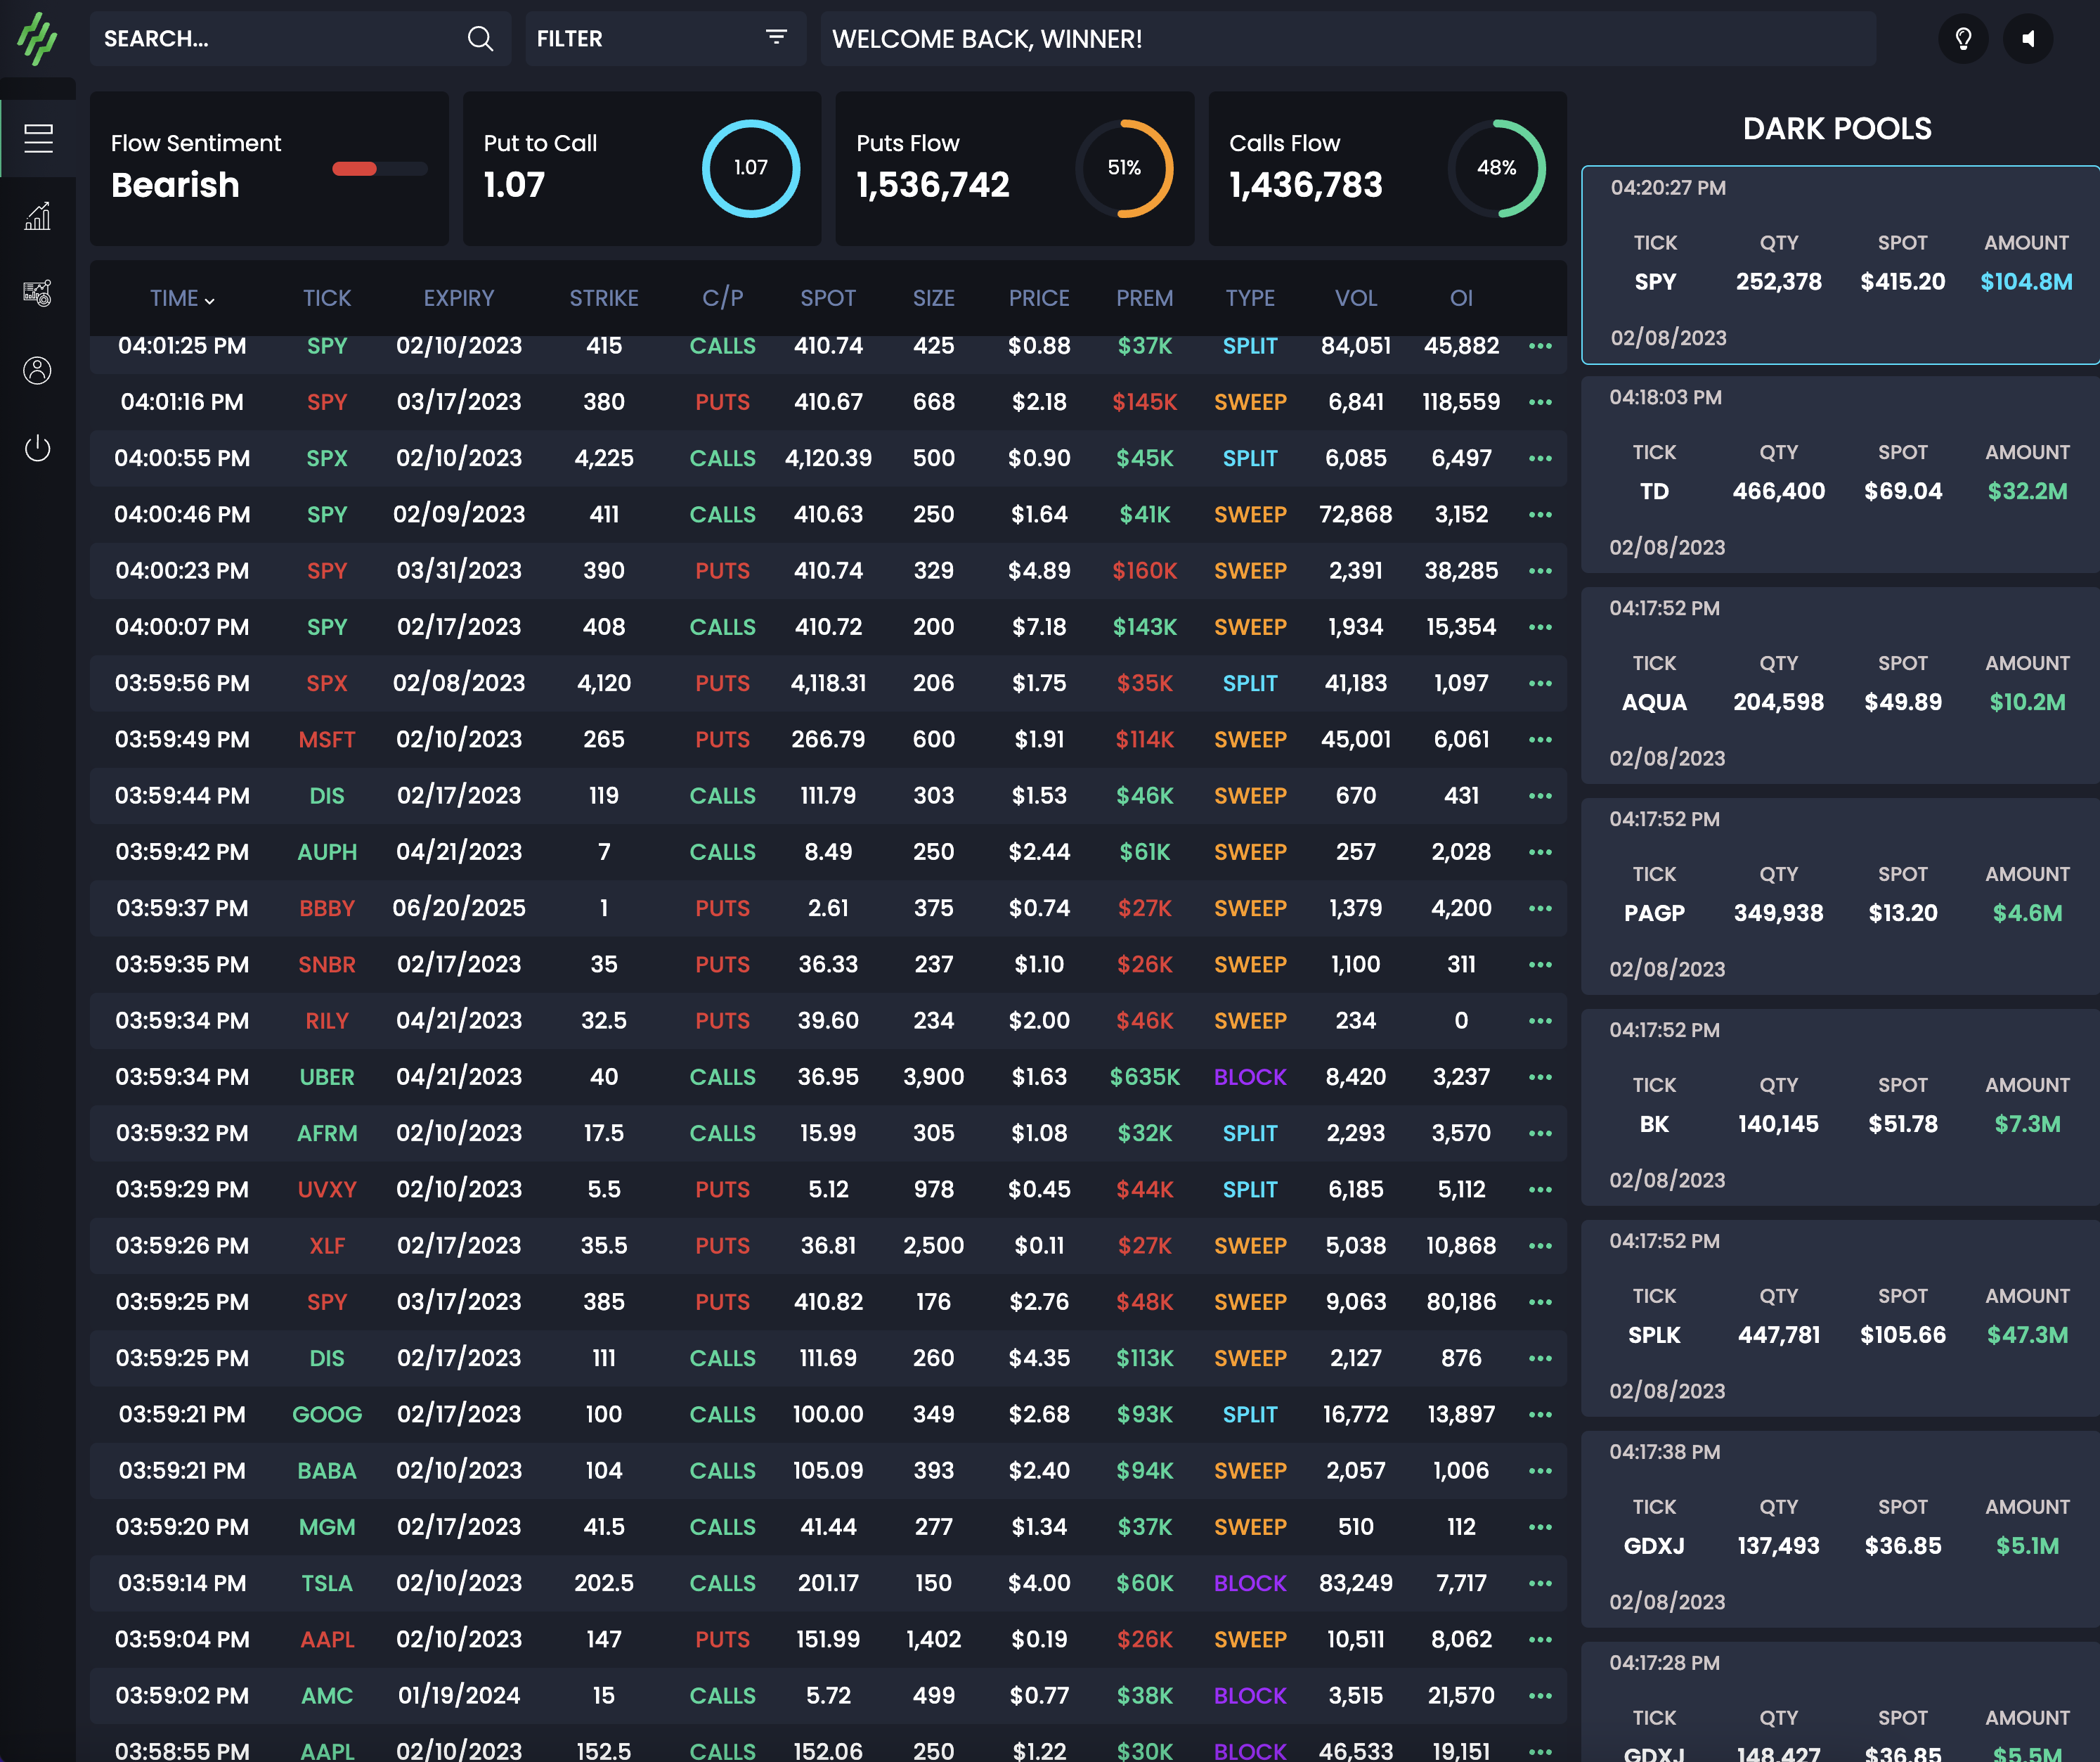This screenshot has width=2100, height=1762.
Task: Sort by TICK column header
Action: click(327, 298)
